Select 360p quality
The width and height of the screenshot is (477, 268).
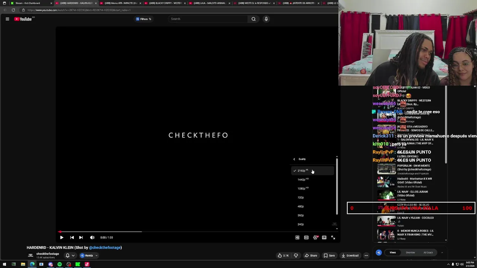[312, 215]
